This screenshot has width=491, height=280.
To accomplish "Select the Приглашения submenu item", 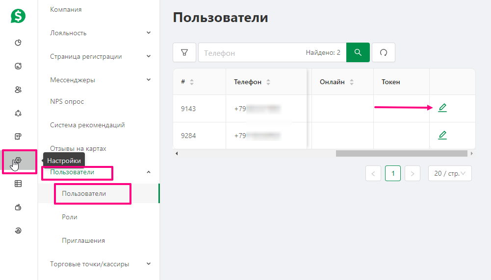I will tap(83, 241).
